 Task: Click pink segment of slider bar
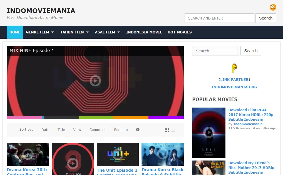24,118
